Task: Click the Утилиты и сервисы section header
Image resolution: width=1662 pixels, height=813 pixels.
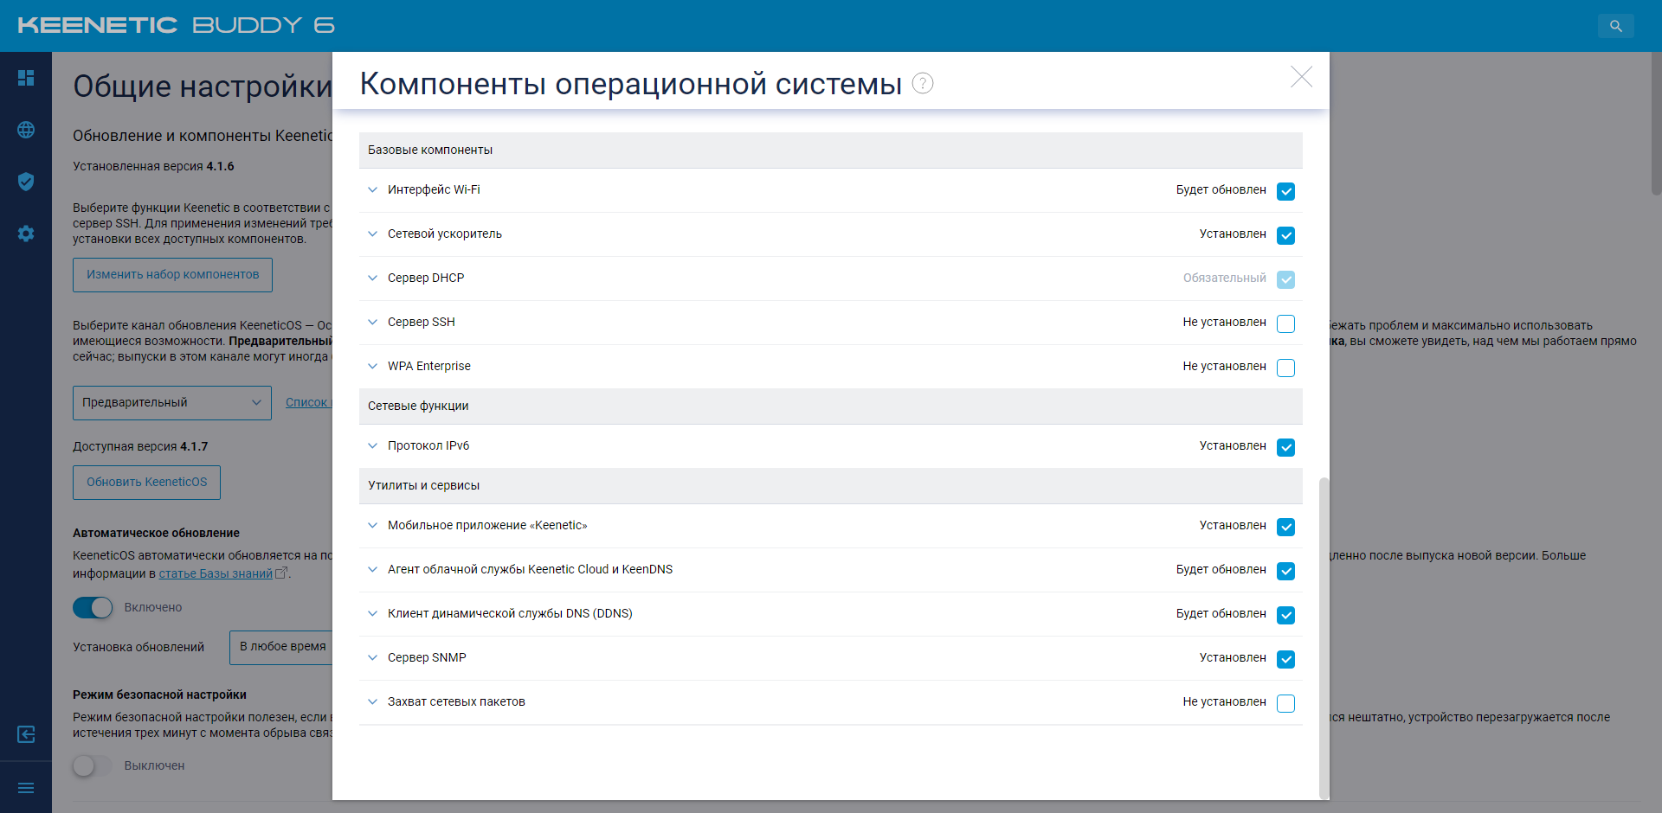Action: click(831, 485)
